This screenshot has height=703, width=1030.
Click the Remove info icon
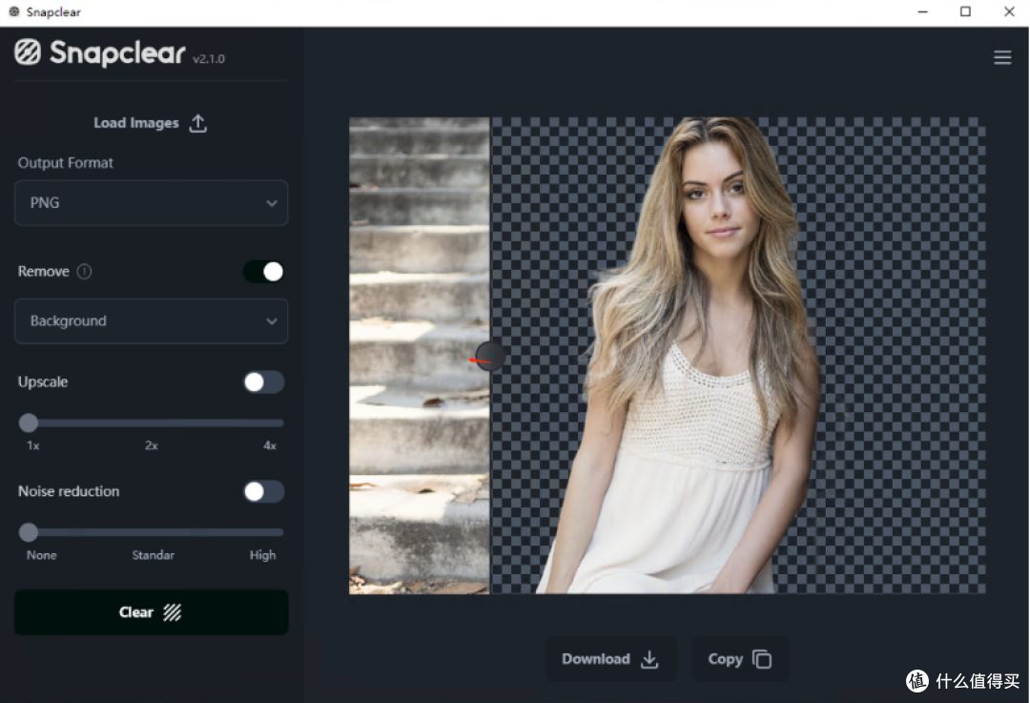click(x=84, y=271)
